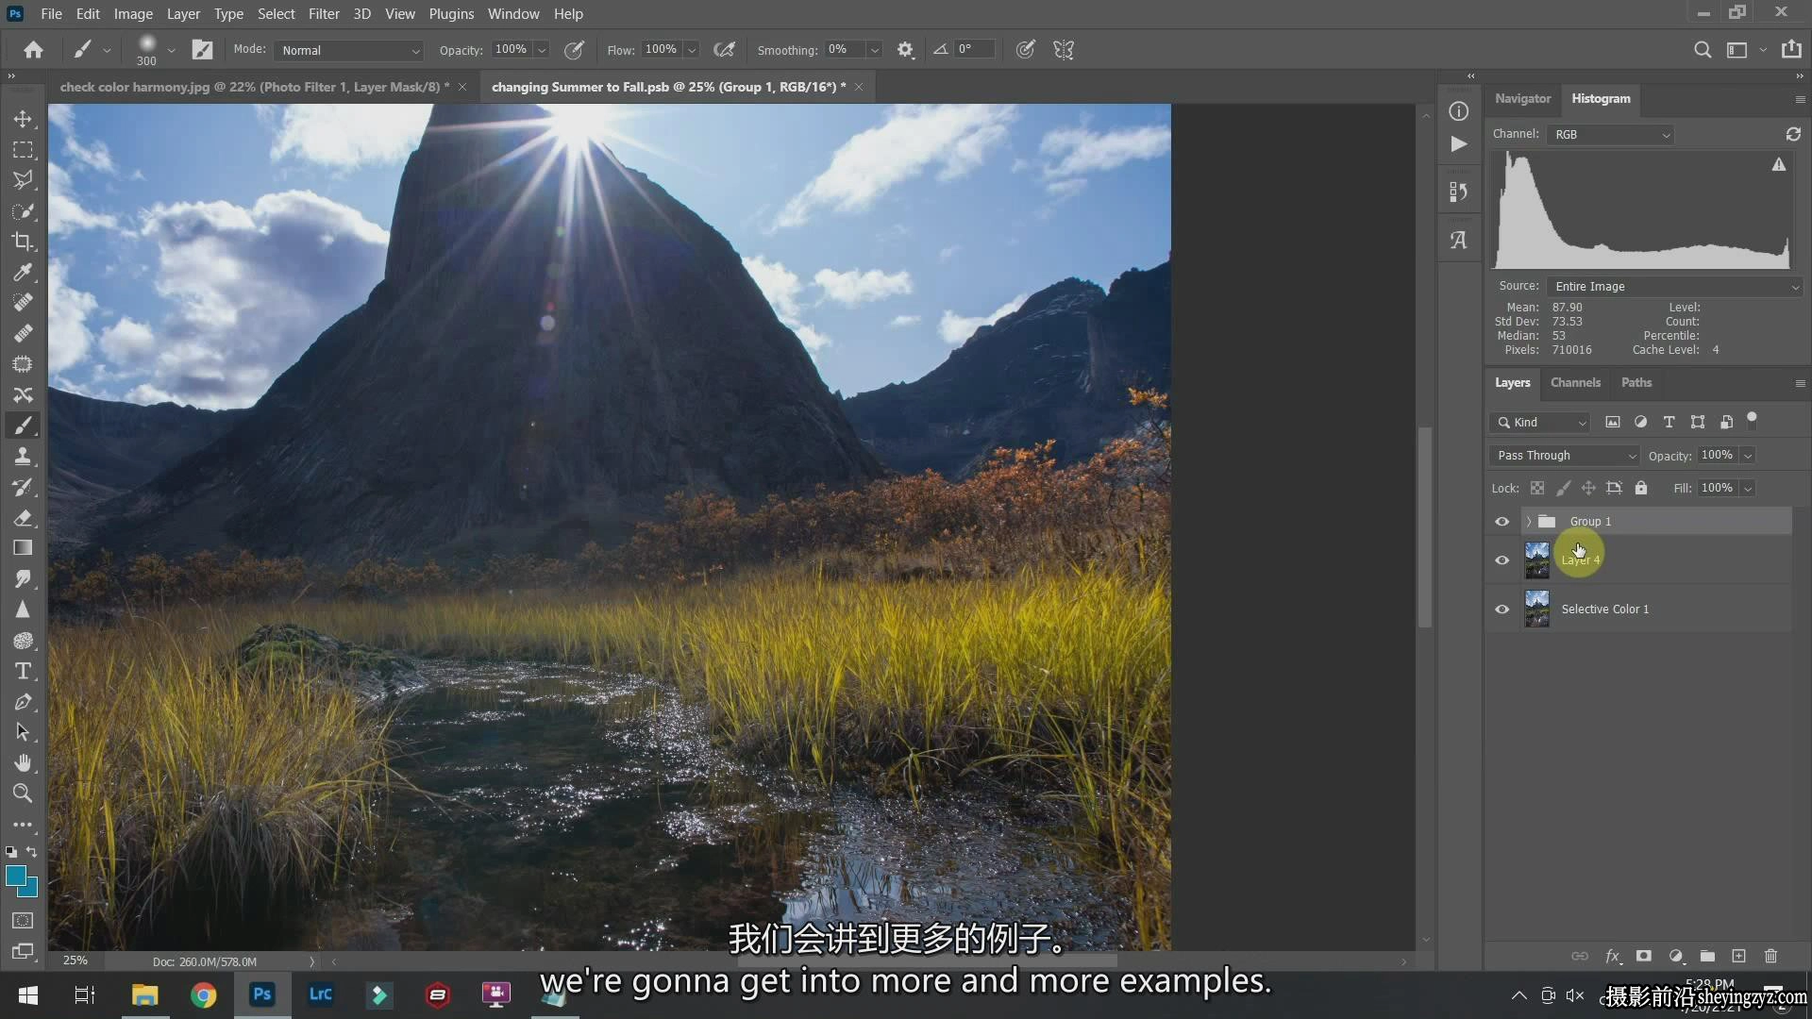Select the Brush tool in the toolbox
Screen dimensions: 1812x1019
pyautogui.click(x=23, y=426)
